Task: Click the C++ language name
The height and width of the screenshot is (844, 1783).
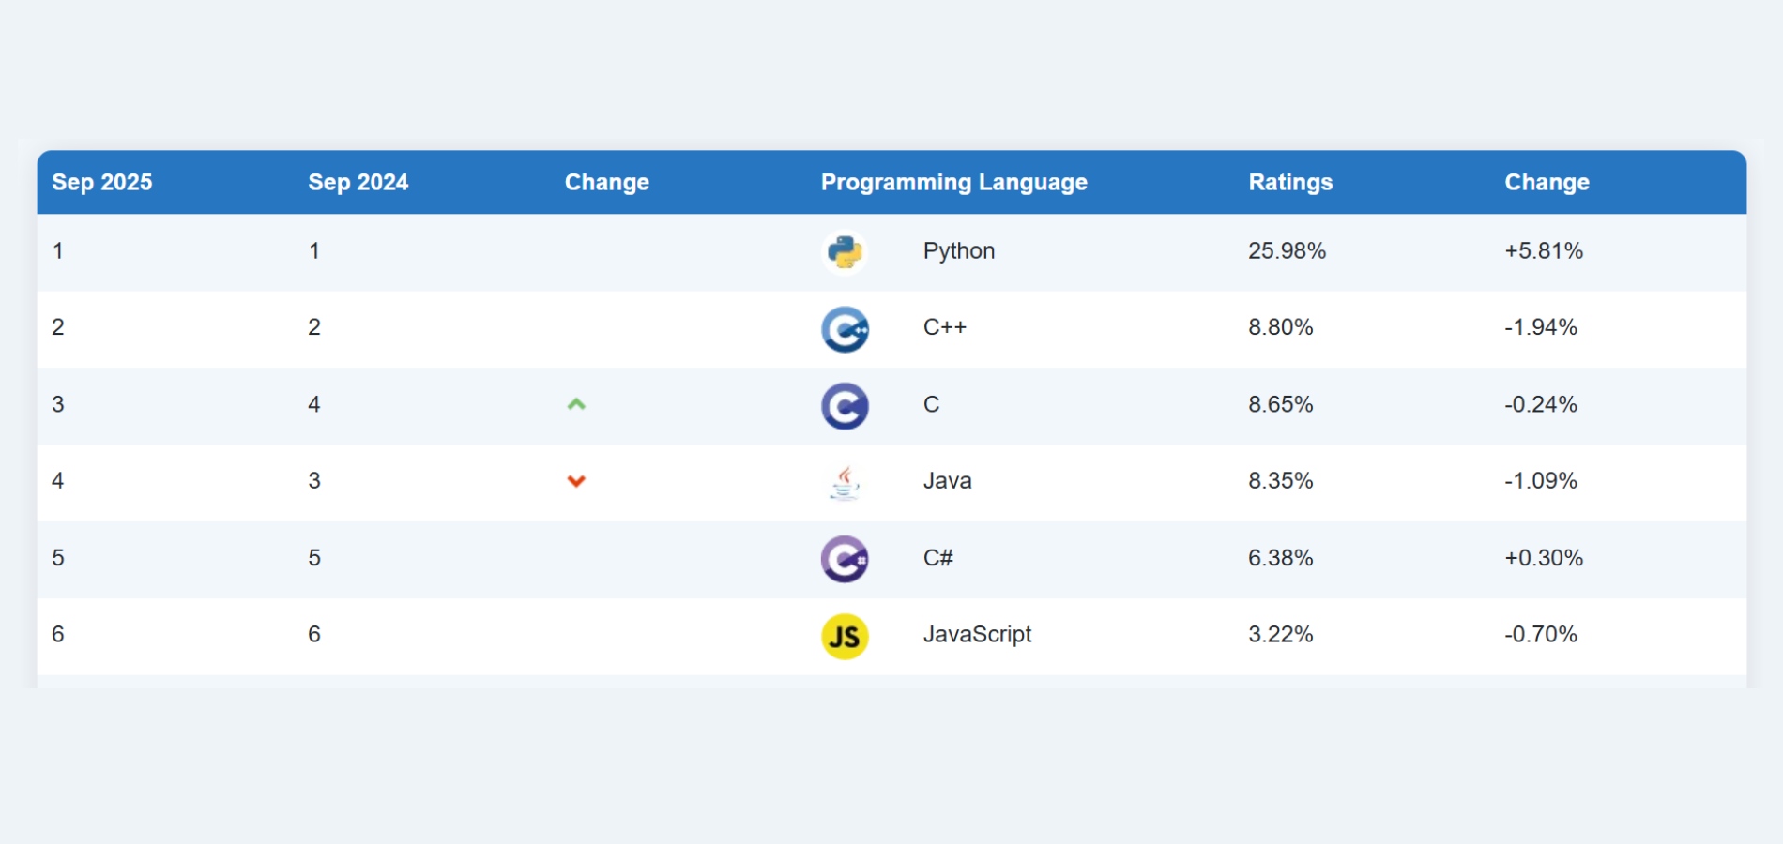Action: click(x=944, y=327)
